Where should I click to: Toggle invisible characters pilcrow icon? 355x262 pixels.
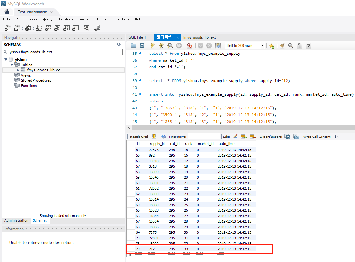pos(299,46)
